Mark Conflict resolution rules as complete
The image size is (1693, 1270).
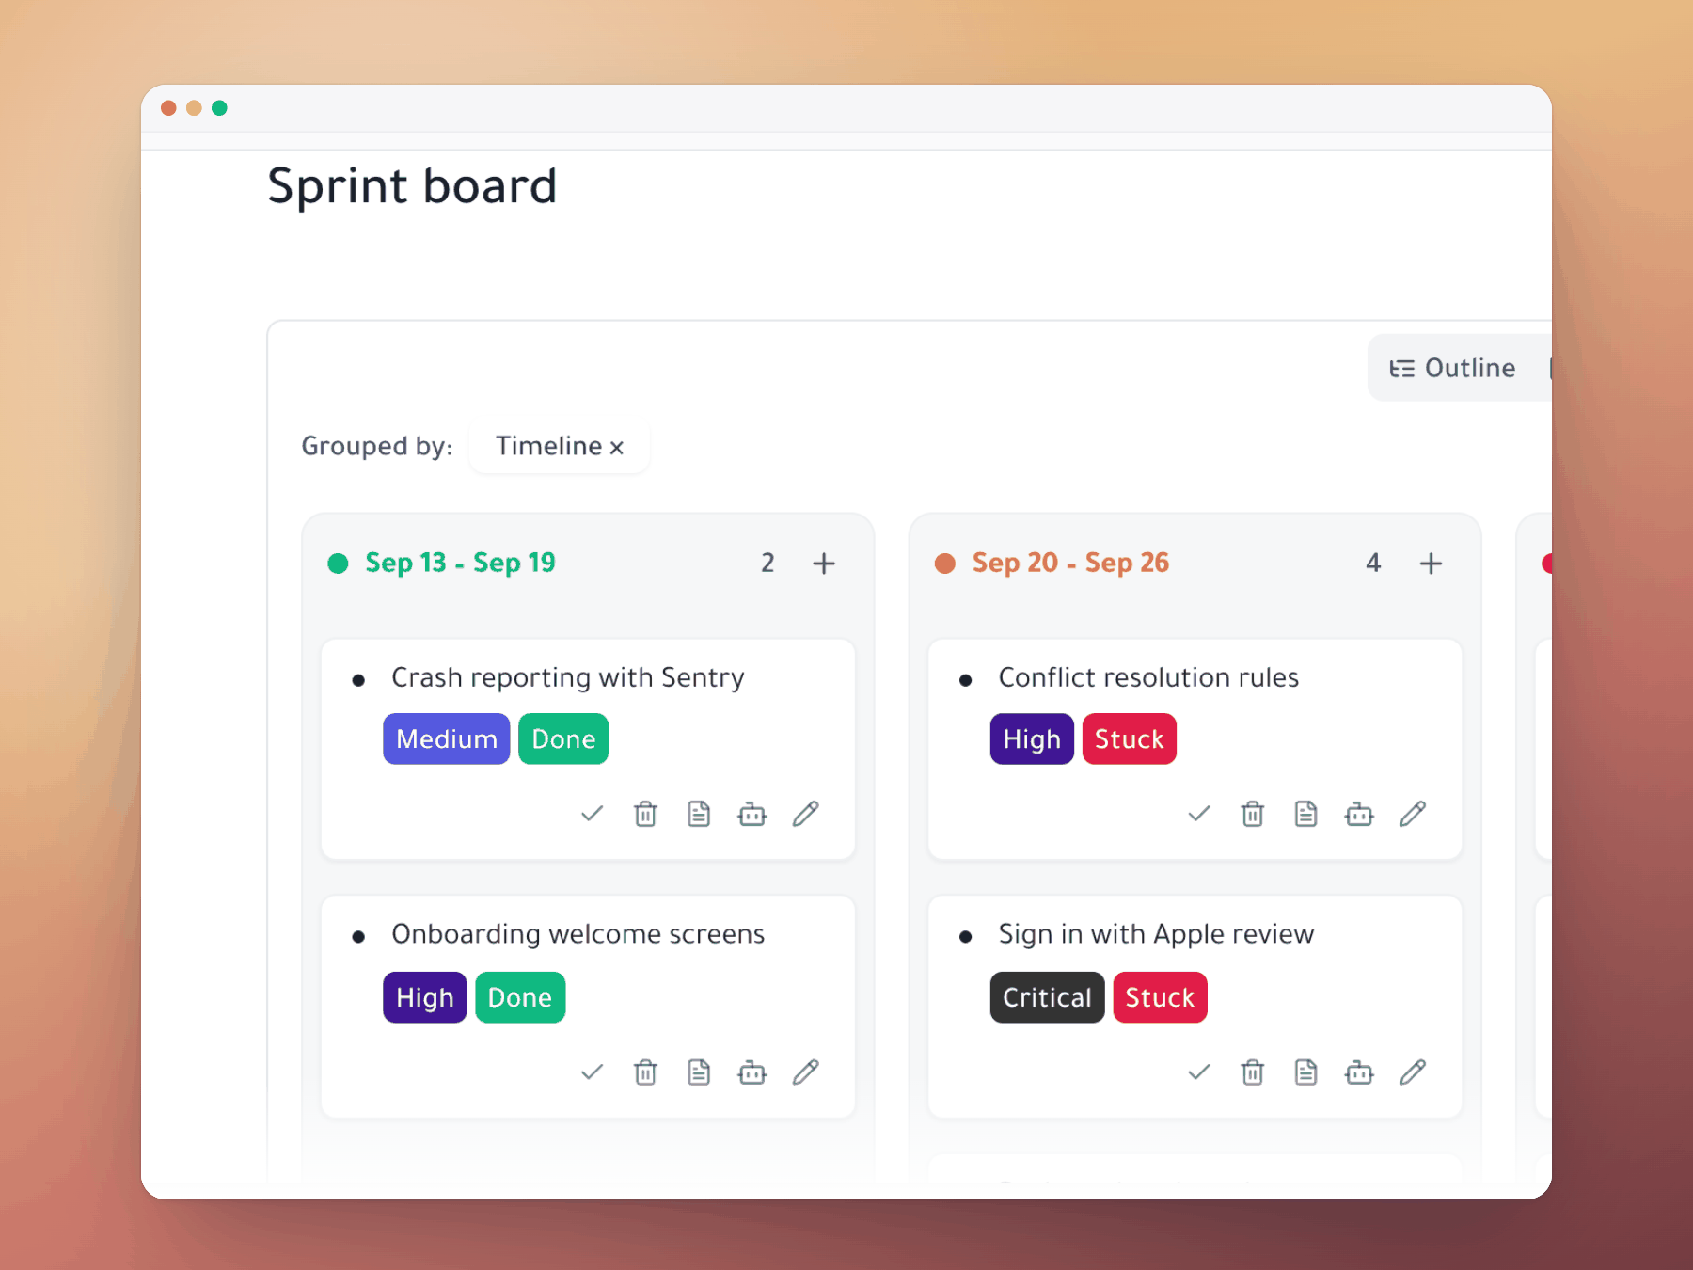point(1199,814)
